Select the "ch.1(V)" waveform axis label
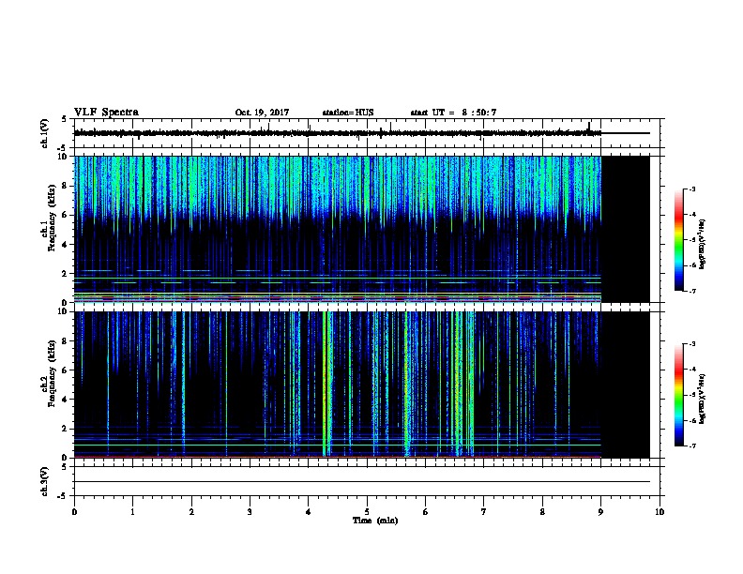The image size is (743, 574). coord(45,133)
